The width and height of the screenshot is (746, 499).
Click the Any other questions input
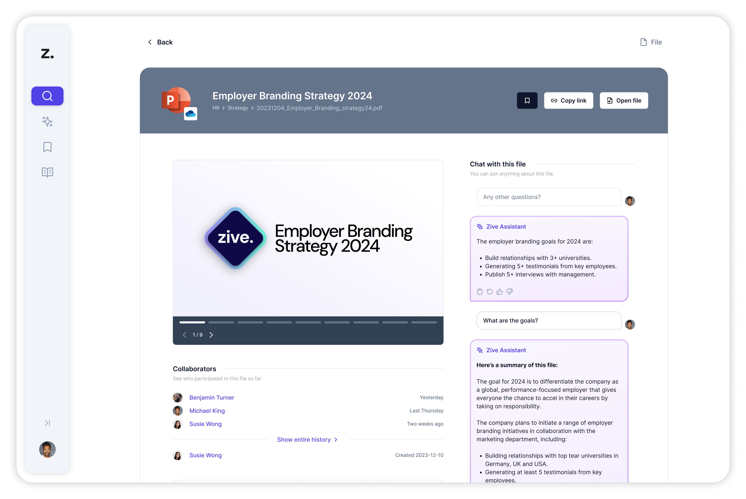(x=548, y=197)
